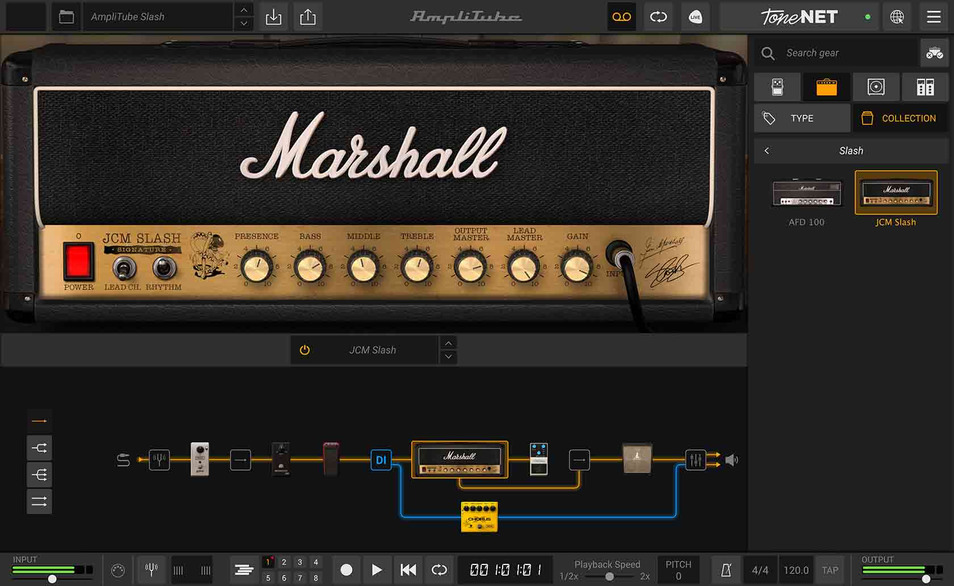Click the output speaker icon
The width and height of the screenshot is (954, 586).
coord(732,460)
